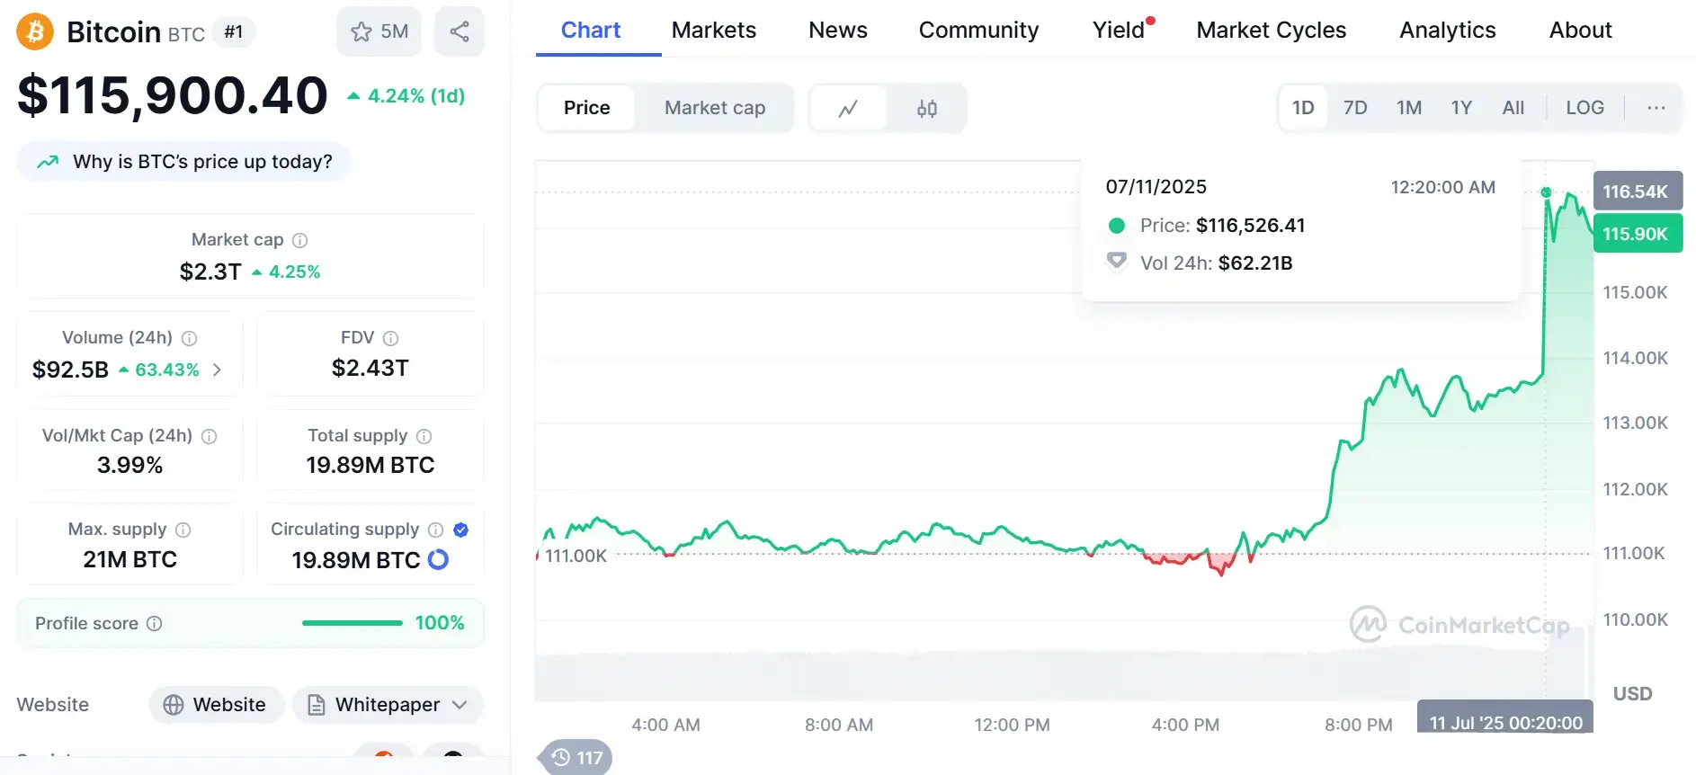Click the 3.99% Vol/Mkt Cap value
The image size is (1696, 775).
point(129,466)
